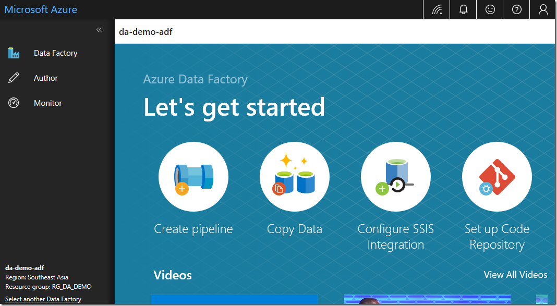The width and height of the screenshot is (557, 306).
Task: Open the Set up Code Repository icon
Action: (x=497, y=176)
